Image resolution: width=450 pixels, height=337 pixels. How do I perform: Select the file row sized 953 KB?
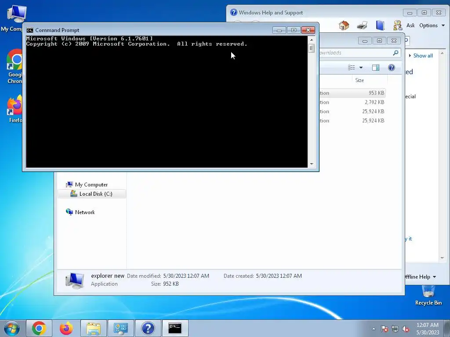[352, 93]
